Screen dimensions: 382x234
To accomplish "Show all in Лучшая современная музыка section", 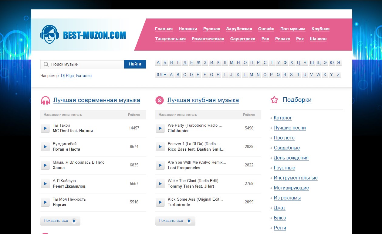I will coord(60,221).
